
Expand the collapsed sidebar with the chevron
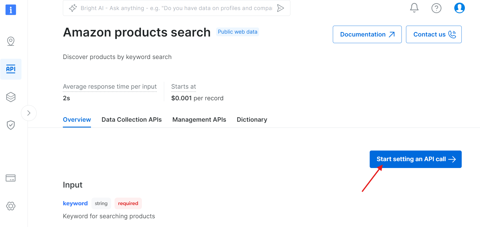click(29, 113)
